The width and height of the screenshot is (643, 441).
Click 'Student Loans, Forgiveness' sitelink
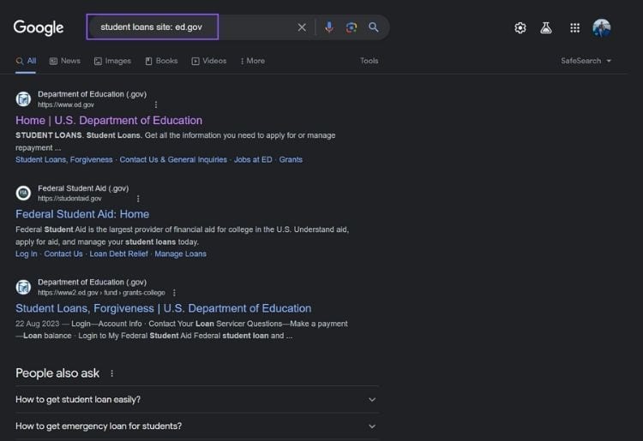click(x=64, y=159)
